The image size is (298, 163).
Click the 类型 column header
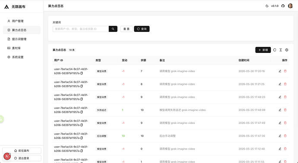pyautogui.click(x=98, y=60)
